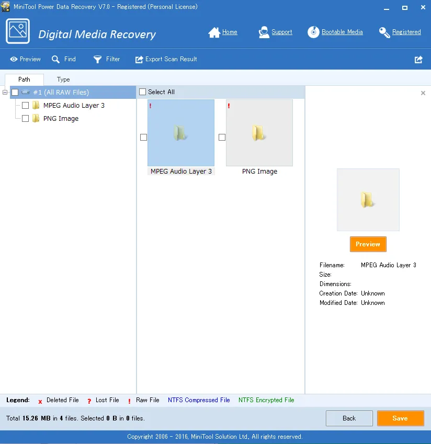The width and height of the screenshot is (431, 444).
Task: Click the Export Scan Result icon
Action: coord(139,60)
